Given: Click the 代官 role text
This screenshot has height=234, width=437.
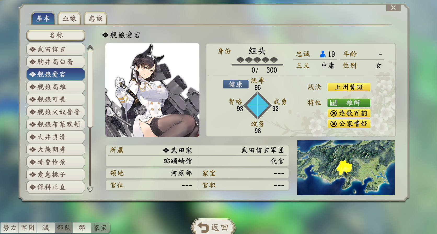Looking at the screenshot, I should [277, 161].
